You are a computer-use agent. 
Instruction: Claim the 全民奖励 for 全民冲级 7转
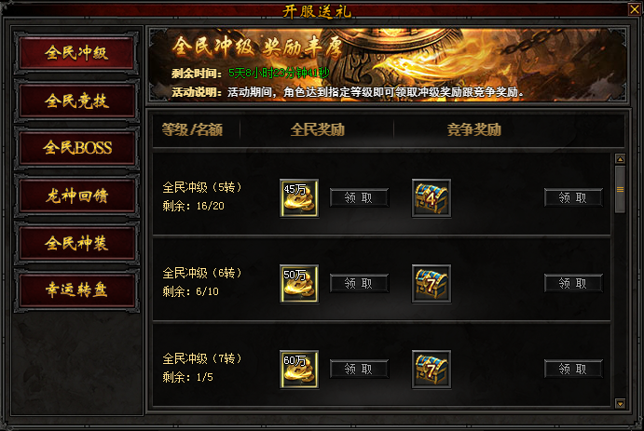pyautogui.click(x=359, y=369)
